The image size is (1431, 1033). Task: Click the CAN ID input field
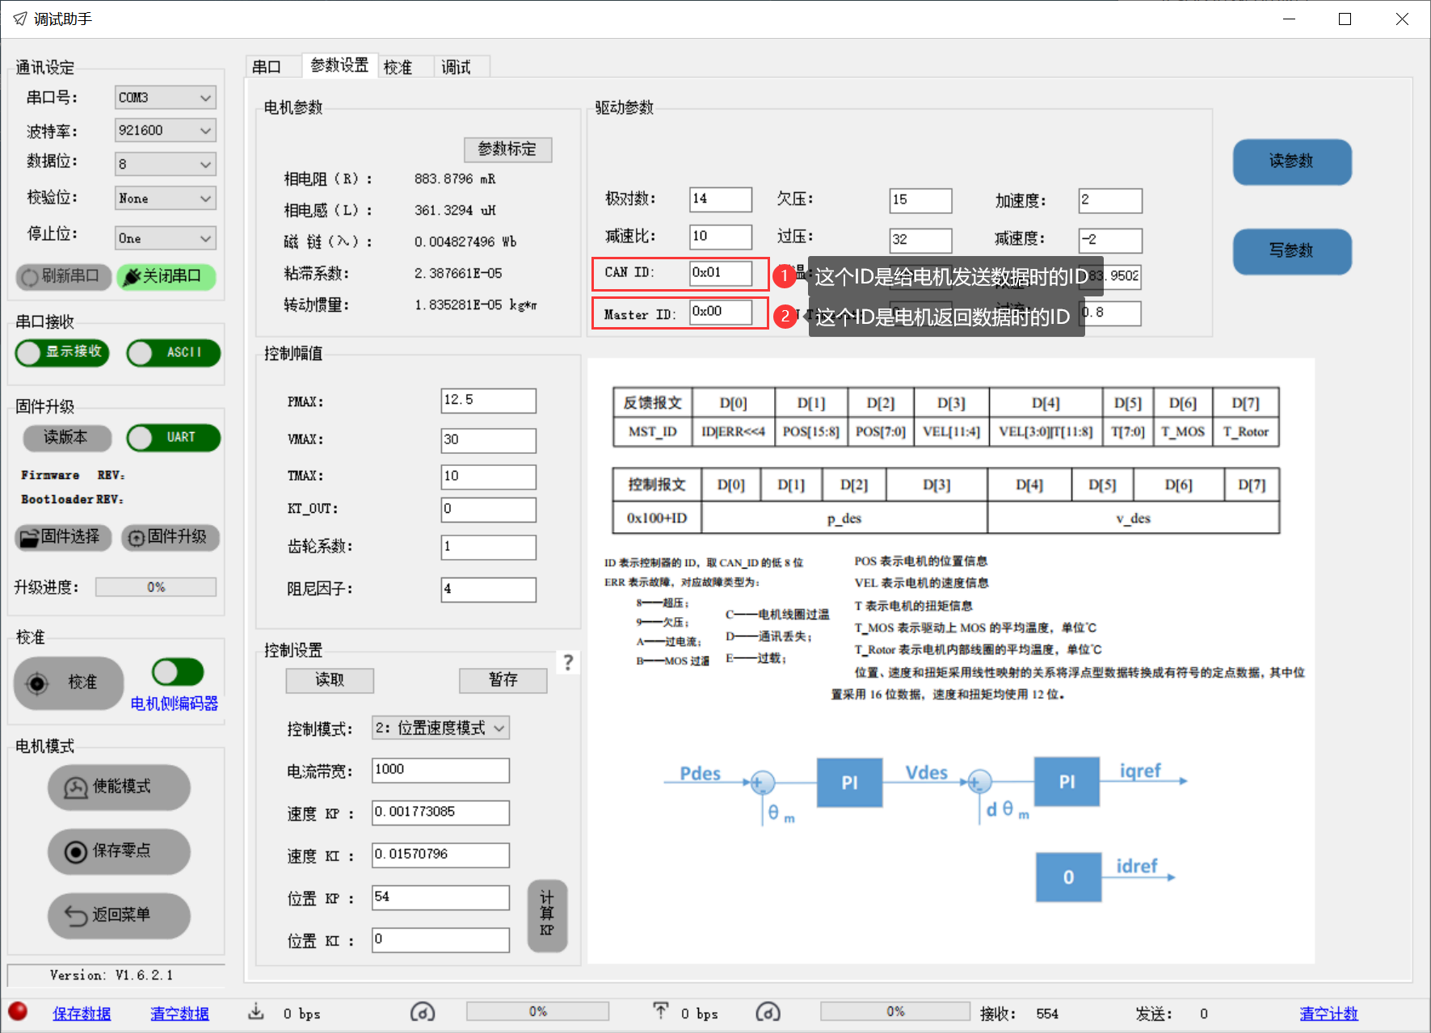(720, 273)
